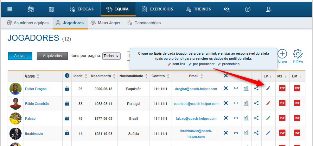Open the EXERCÍCIOS menu

158,9
